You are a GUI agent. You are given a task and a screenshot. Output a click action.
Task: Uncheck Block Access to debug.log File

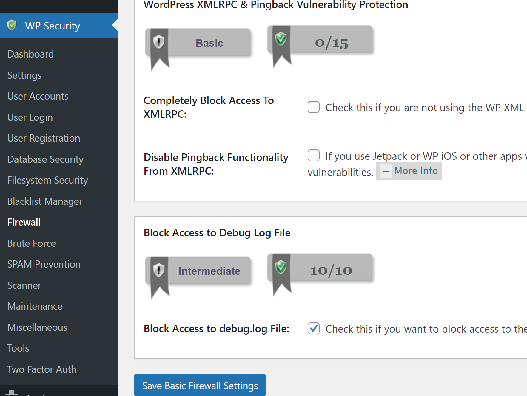313,328
